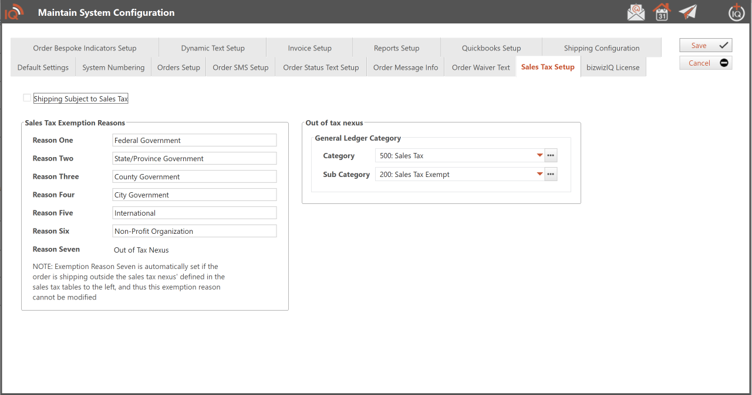The width and height of the screenshot is (752, 395).
Task: Enable Shipping Subject to Sales Tax checkbox
Action: 27,98
